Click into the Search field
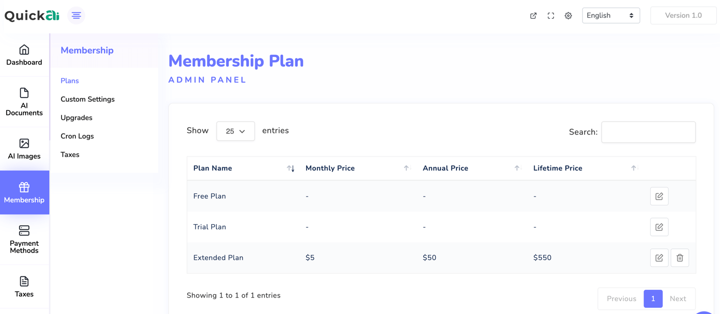The height and width of the screenshot is (314, 720). coord(648,132)
